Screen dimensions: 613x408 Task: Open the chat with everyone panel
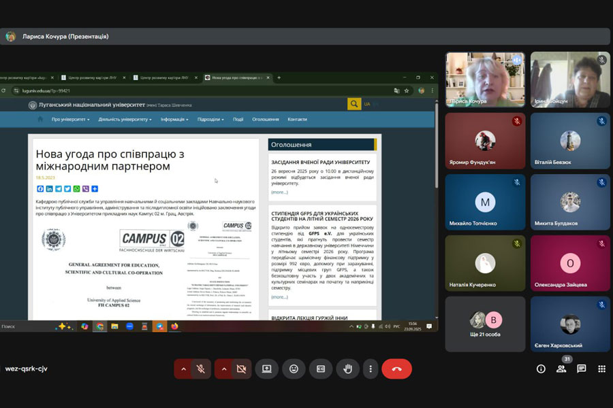pyautogui.click(x=582, y=369)
